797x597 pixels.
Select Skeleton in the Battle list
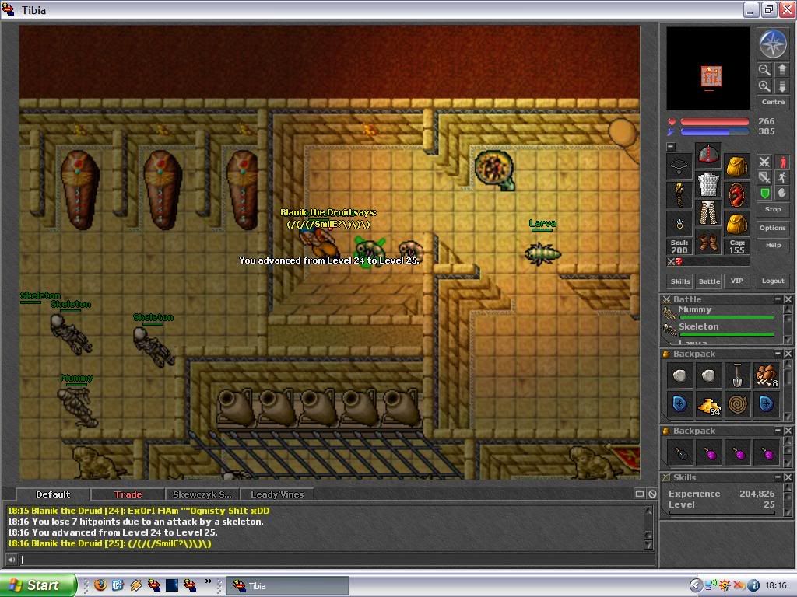click(719, 330)
